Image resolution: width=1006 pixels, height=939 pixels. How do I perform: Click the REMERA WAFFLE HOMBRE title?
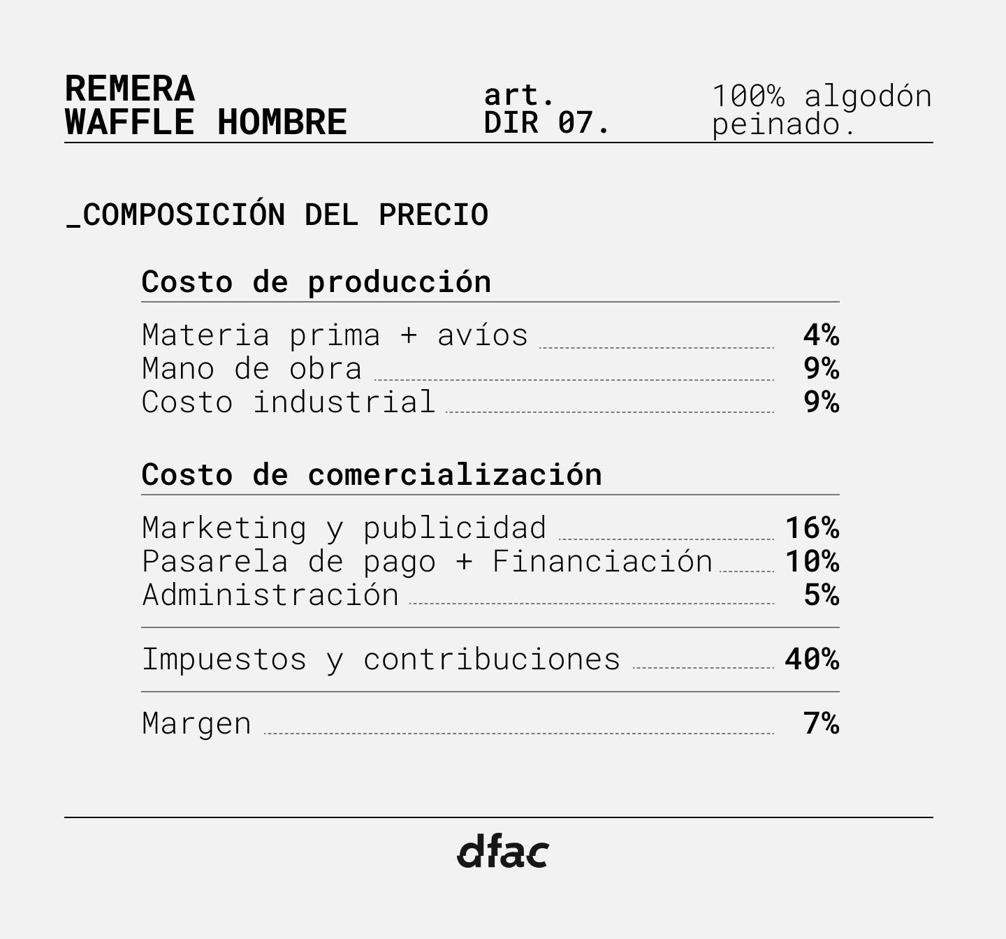click(205, 105)
